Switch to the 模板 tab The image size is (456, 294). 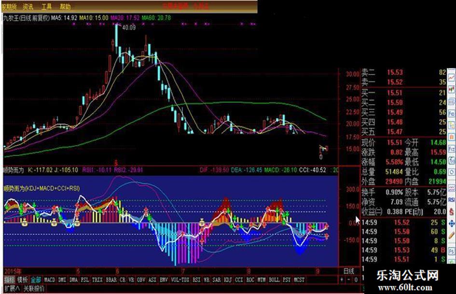[x=22, y=280]
